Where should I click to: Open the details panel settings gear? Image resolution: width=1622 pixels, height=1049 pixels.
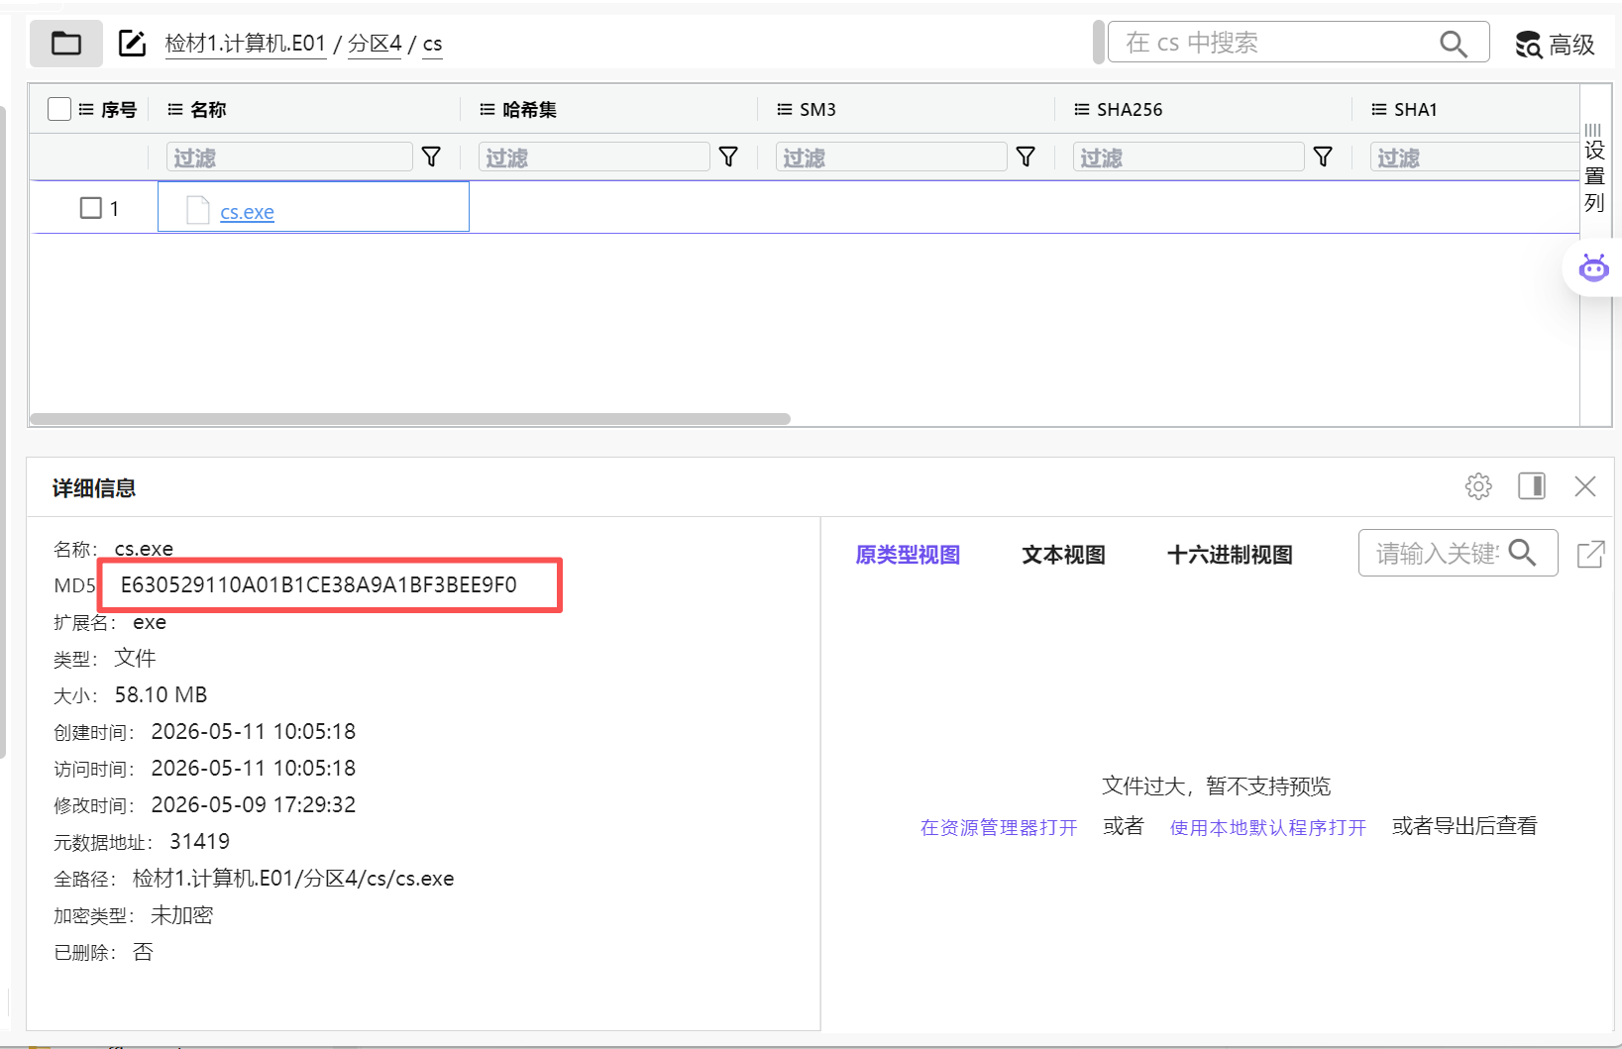point(1478,486)
